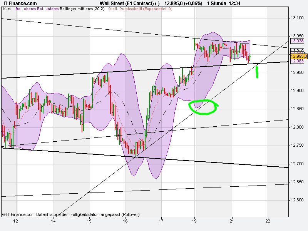Screen dimensions: 308x231
Task: Select the green checkmark annotation near current price
Action: 257,72
